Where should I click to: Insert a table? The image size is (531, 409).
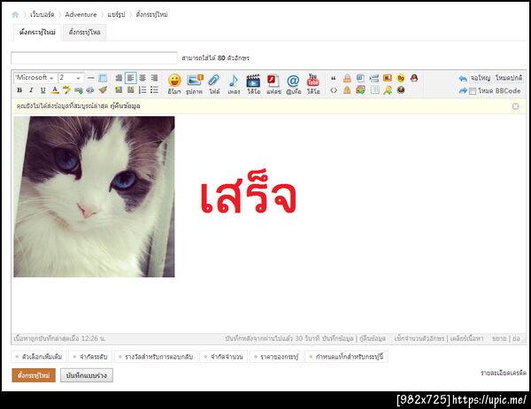pyautogui.click(x=103, y=78)
